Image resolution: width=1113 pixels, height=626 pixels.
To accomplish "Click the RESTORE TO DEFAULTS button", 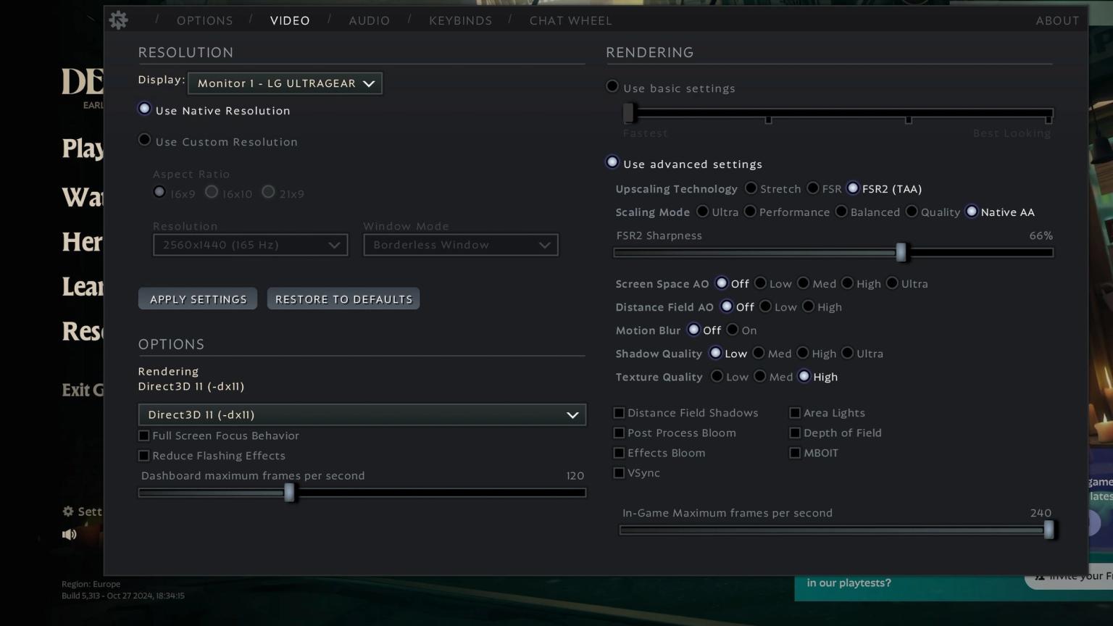I will click(x=343, y=299).
